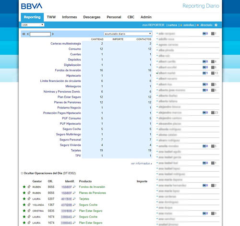
Task: Open the Informes tab
Action: point(70,17)
